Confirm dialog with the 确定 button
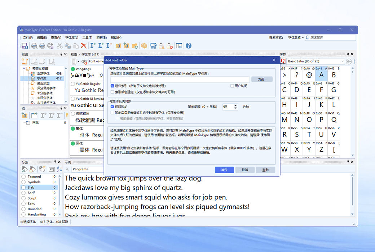The height and width of the screenshot is (252, 375). (224, 170)
